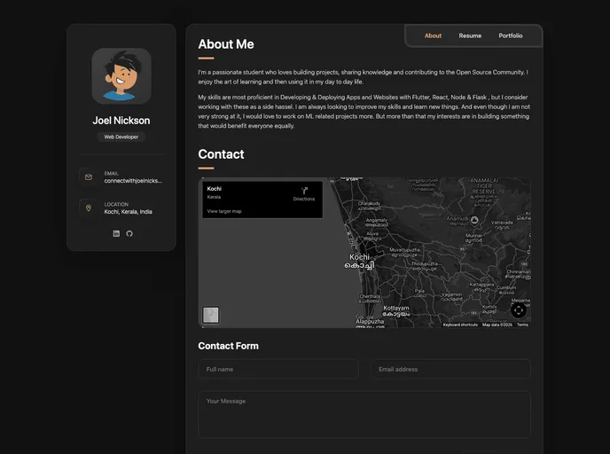
Task: Open the GitHub profile icon
Action: coord(129,233)
